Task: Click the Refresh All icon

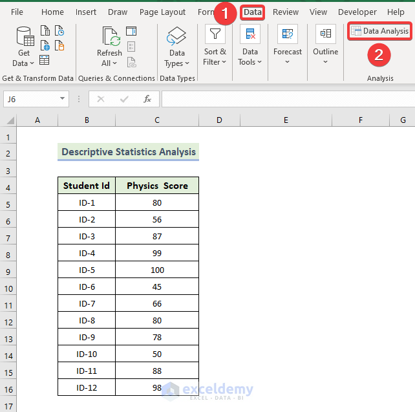Action: 109,38
